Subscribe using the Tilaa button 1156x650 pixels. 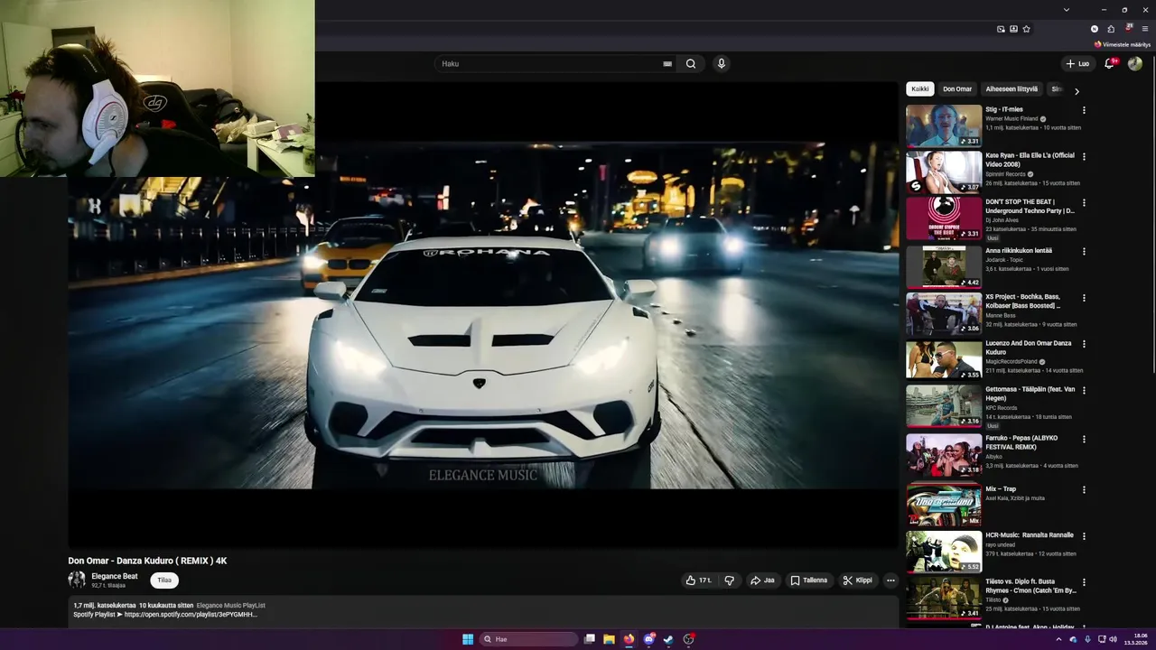[x=164, y=580]
